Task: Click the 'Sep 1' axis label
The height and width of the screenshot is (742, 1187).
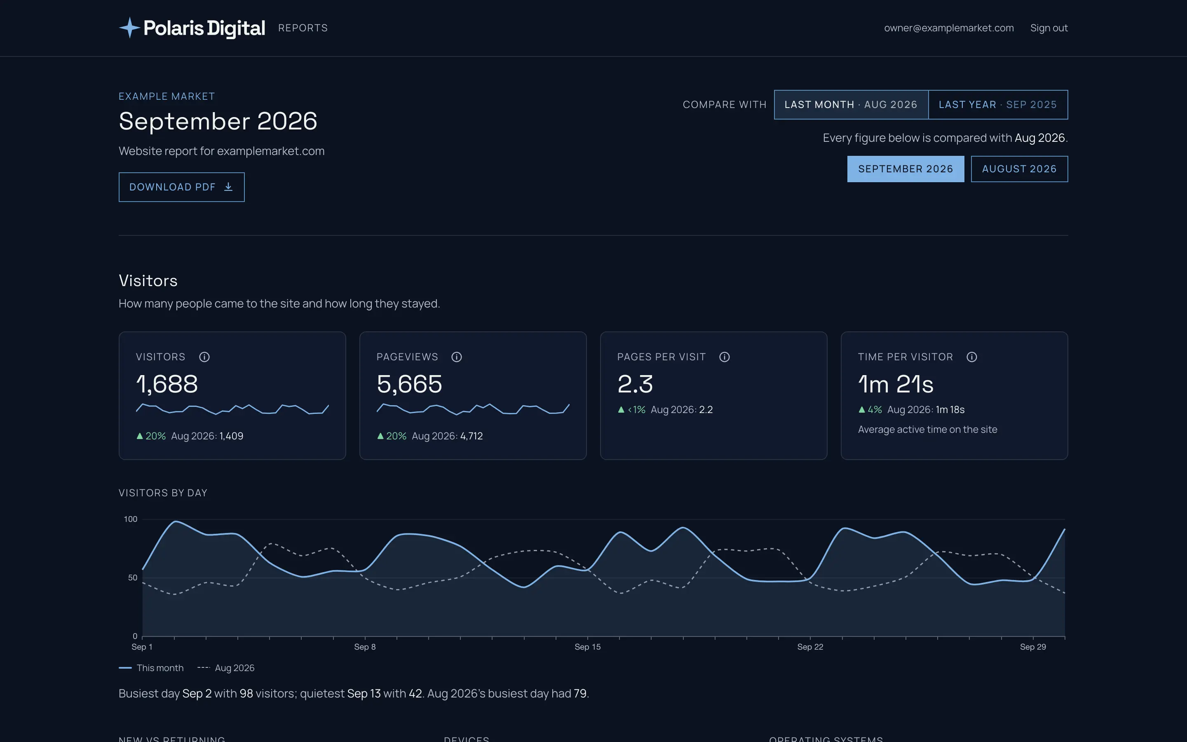Action: (x=142, y=647)
